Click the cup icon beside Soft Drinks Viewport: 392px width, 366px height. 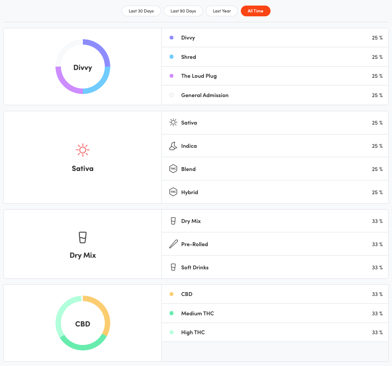pyautogui.click(x=173, y=268)
